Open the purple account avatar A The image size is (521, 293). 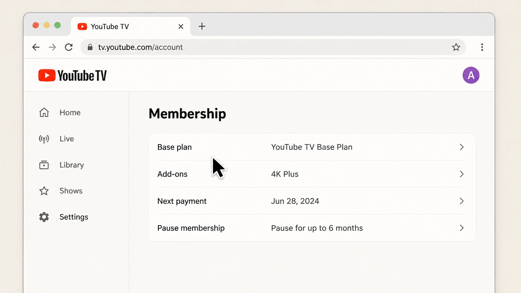[471, 75]
